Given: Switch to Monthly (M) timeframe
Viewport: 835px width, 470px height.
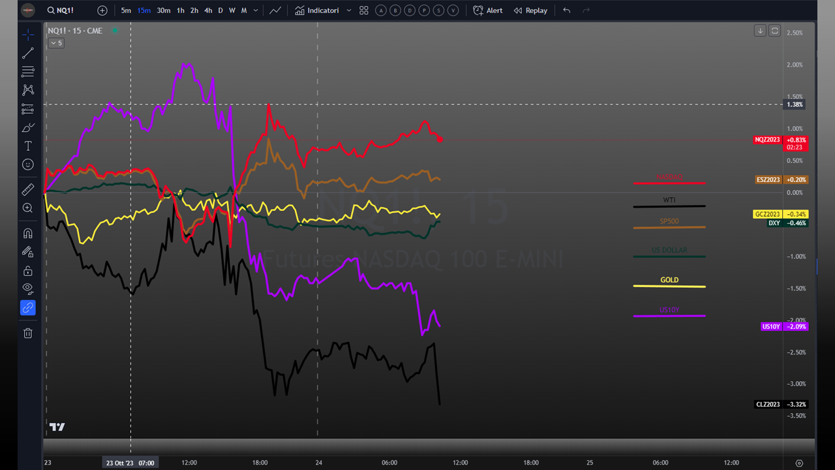Looking at the screenshot, I should (244, 10).
